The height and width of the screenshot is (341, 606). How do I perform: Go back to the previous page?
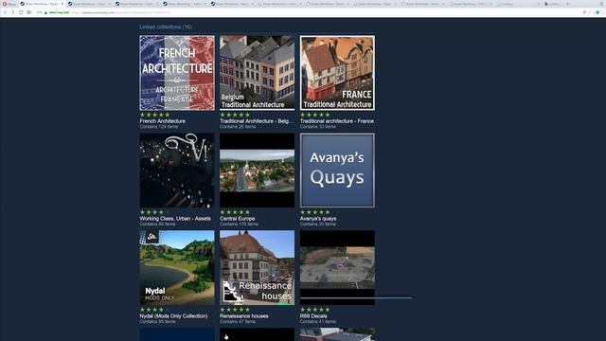[5, 12]
